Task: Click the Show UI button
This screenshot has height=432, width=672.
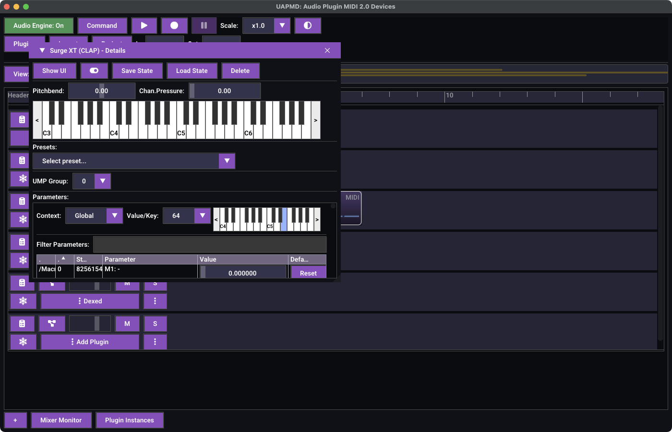Action: click(54, 71)
